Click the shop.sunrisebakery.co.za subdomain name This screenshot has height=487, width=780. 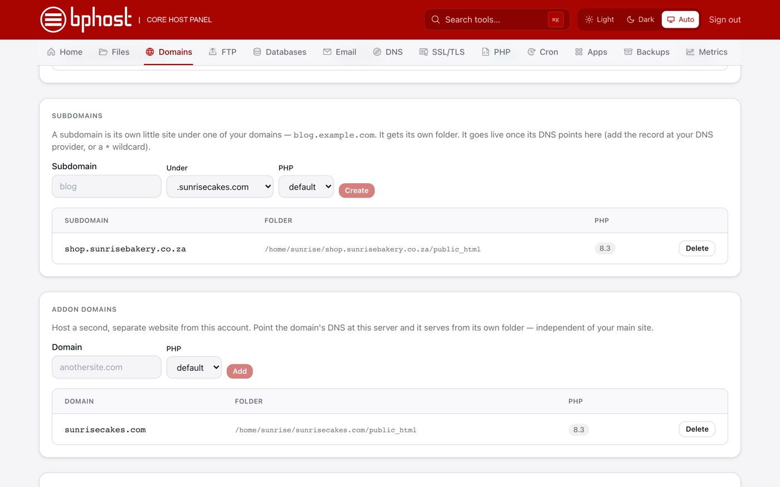(x=125, y=249)
